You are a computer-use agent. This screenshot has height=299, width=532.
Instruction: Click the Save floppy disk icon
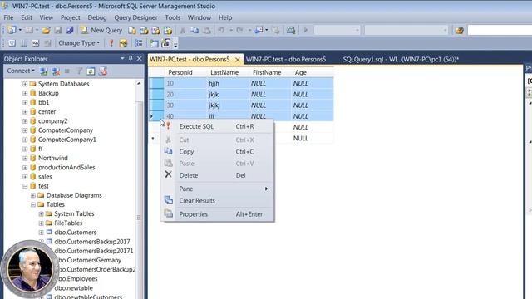[x=58, y=30]
